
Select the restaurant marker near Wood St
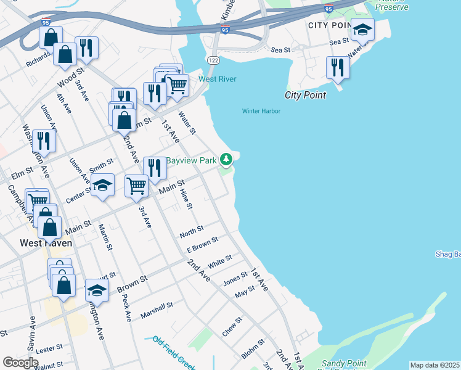[86, 48]
